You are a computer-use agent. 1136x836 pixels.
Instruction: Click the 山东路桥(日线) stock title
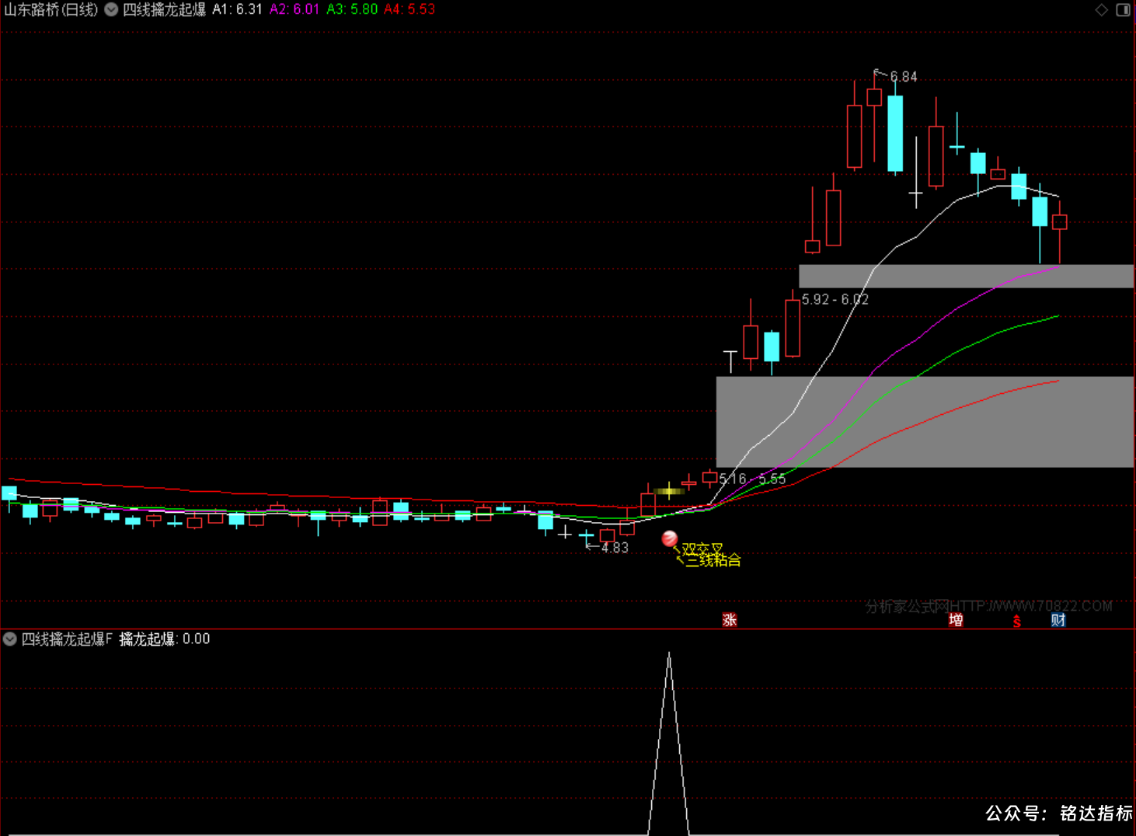[x=51, y=9]
